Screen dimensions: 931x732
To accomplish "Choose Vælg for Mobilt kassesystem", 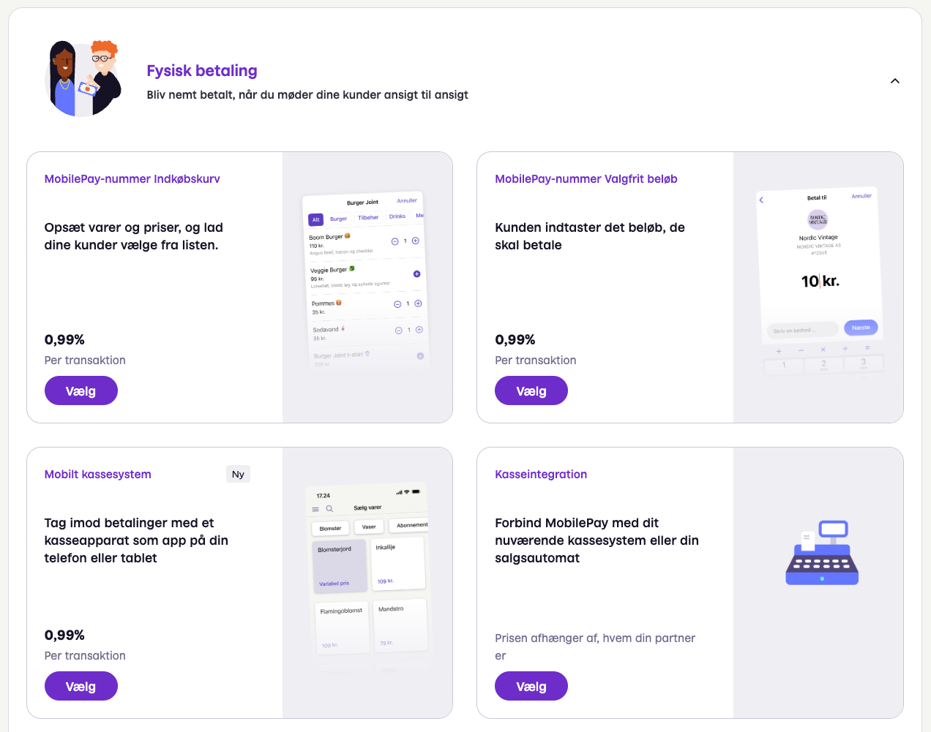I will click(81, 686).
